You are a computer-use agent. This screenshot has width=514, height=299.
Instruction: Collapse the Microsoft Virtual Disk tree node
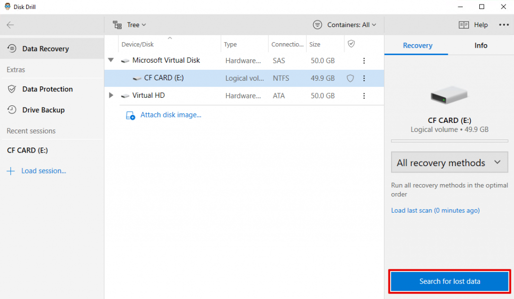111,61
